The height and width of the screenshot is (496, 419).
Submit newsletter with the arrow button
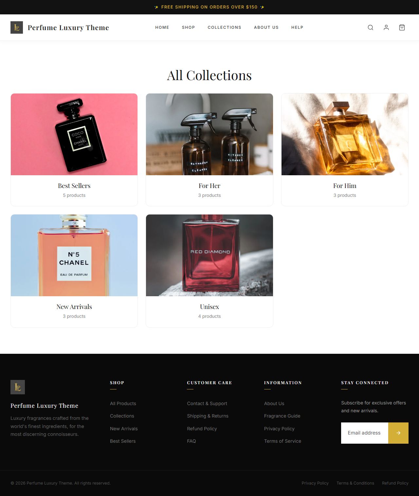click(398, 433)
